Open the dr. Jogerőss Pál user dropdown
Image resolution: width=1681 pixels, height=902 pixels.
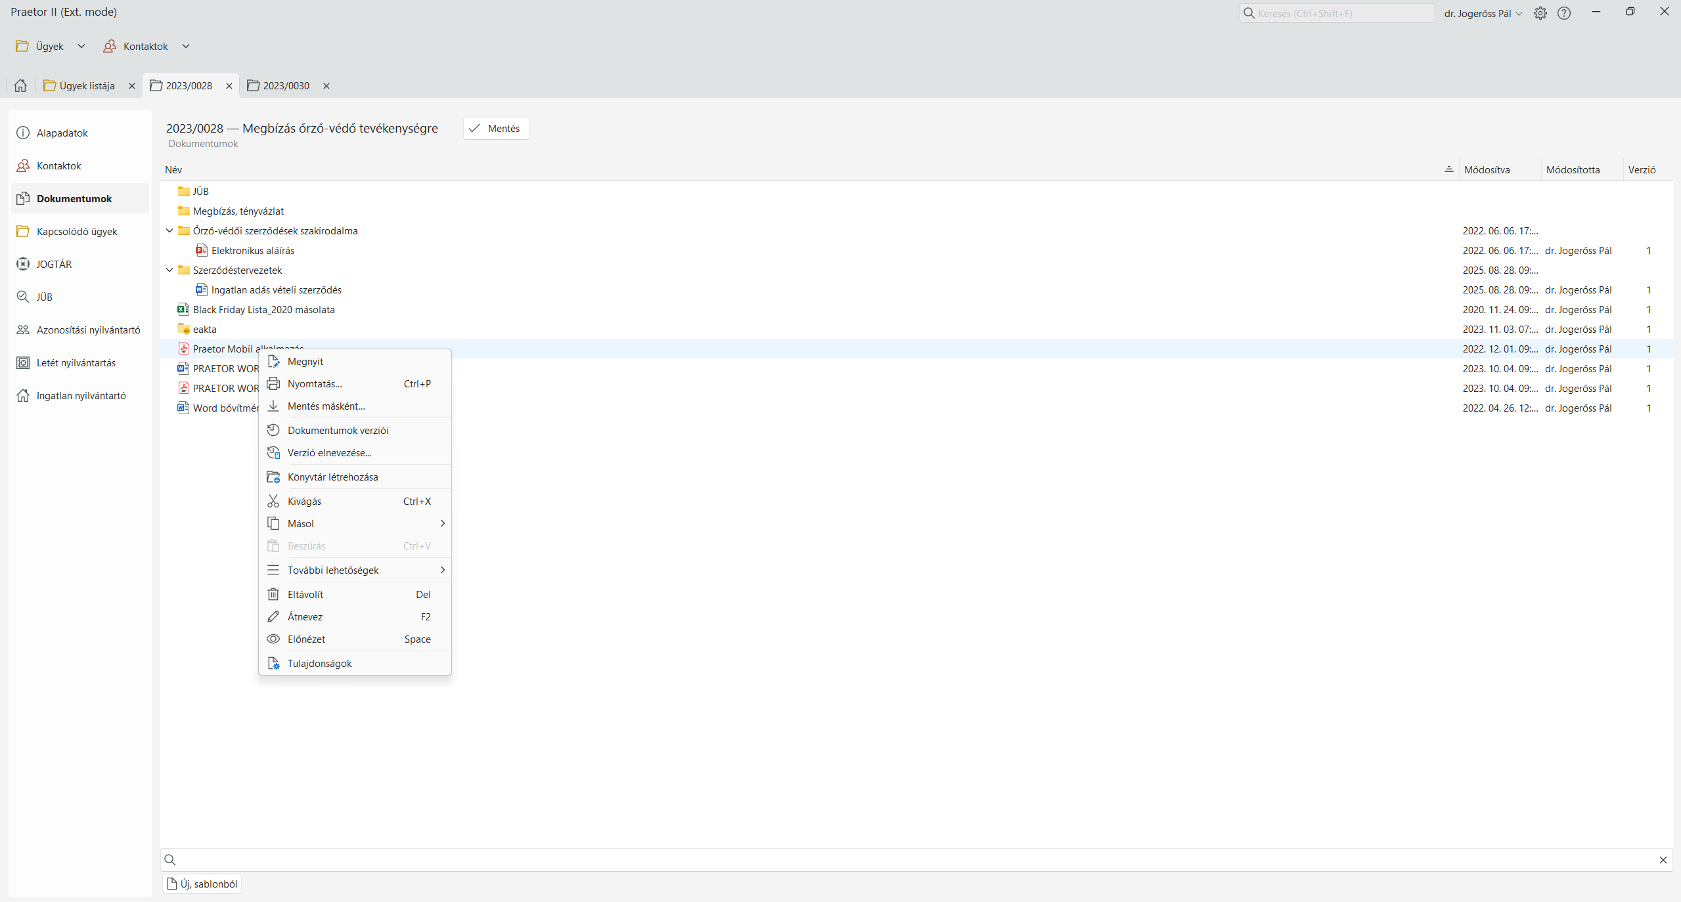click(1483, 13)
